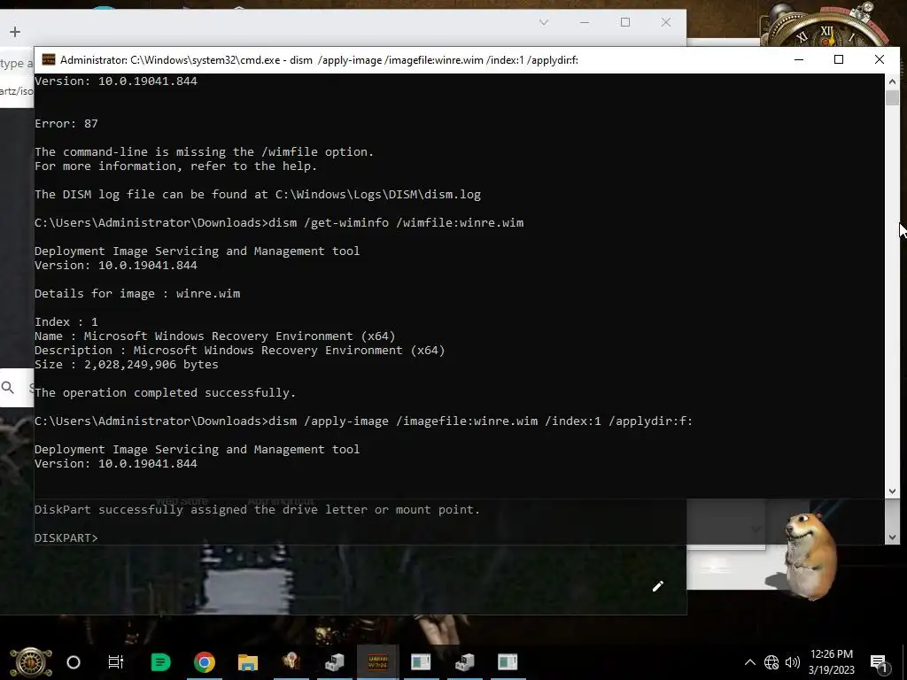The width and height of the screenshot is (907, 680).
Task: Switch to Google Chrome on the taskbar
Action: 205,662
